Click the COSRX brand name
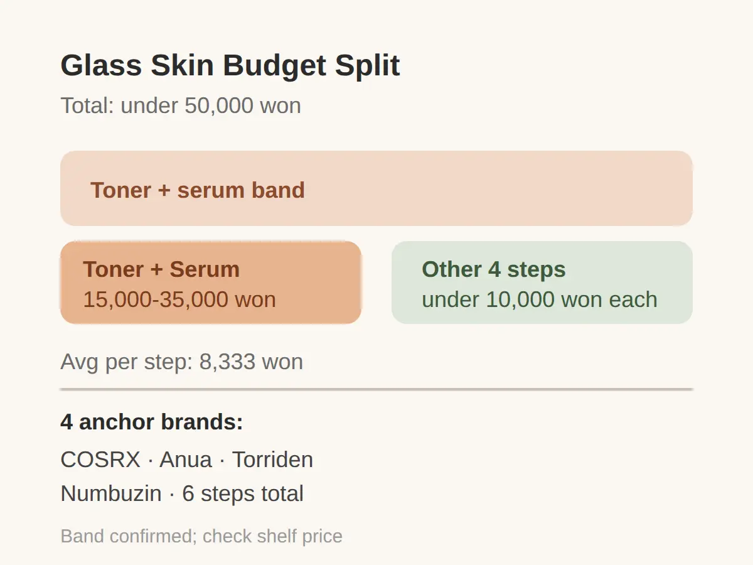The height and width of the screenshot is (565, 753). point(100,460)
